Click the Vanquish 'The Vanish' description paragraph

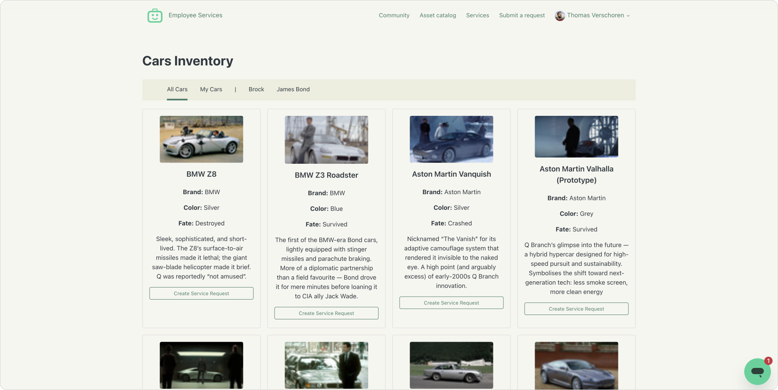point(451,262)
